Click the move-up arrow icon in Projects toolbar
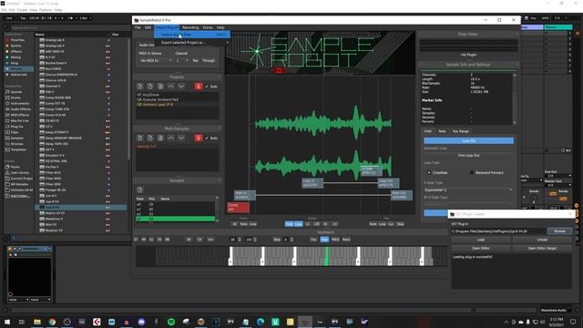 point(170,87)
